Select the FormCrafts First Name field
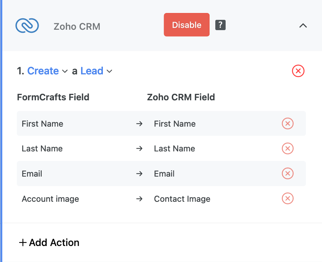This screenshot has height=262, width=322. click(42, 124)
